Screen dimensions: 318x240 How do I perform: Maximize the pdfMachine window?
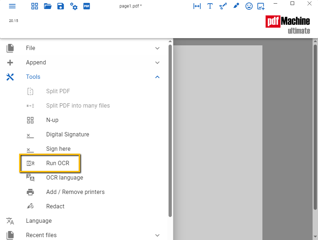292,3
